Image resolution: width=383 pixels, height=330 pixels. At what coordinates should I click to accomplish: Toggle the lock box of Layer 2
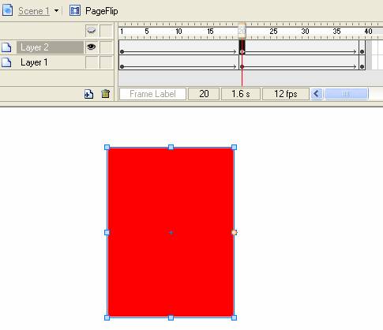tap(106, 47)
